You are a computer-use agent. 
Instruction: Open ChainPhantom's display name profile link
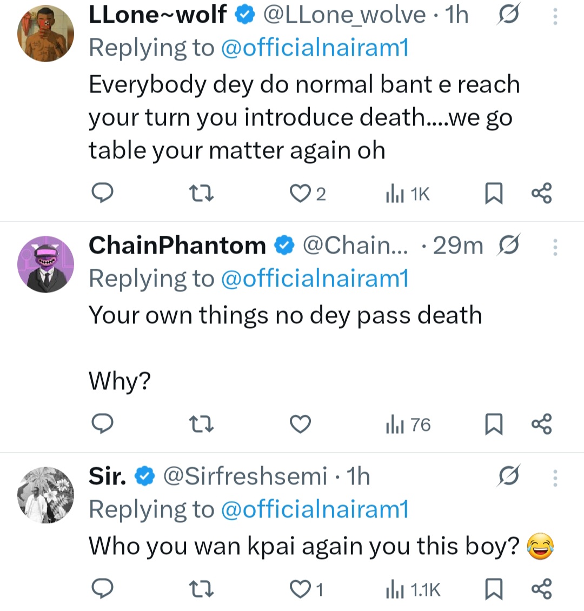(x=177, y=245)
